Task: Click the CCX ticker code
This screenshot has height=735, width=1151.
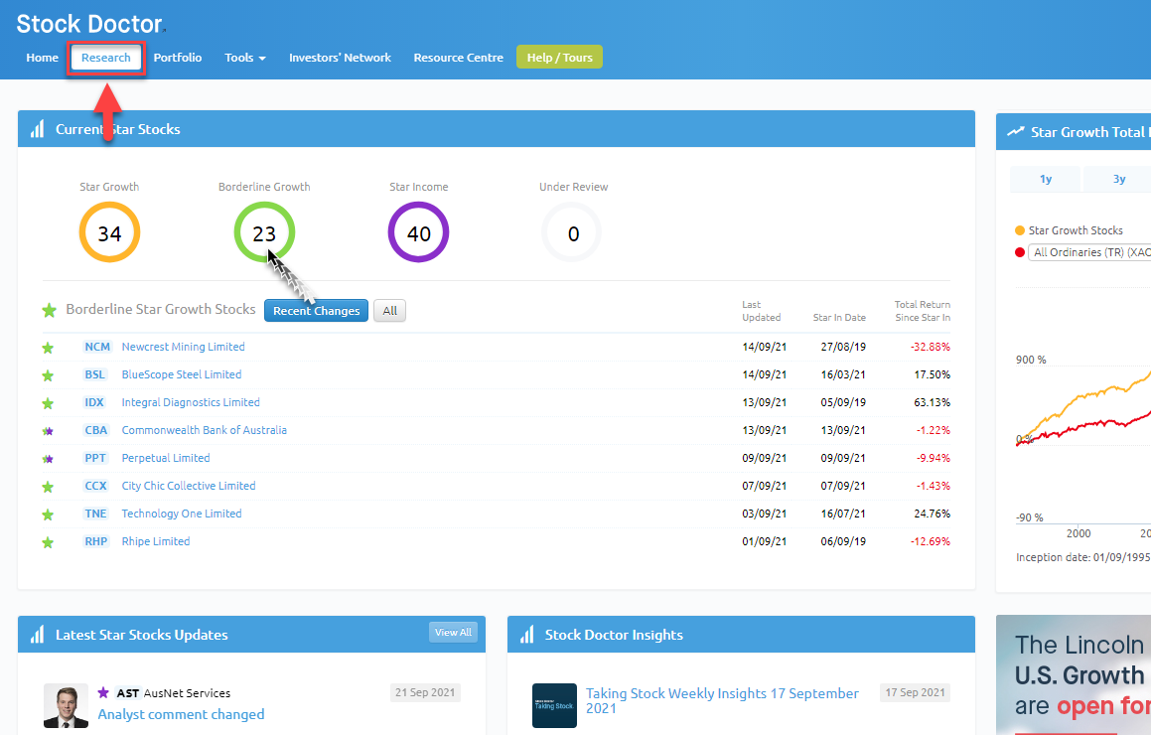Action: point(95,486)
